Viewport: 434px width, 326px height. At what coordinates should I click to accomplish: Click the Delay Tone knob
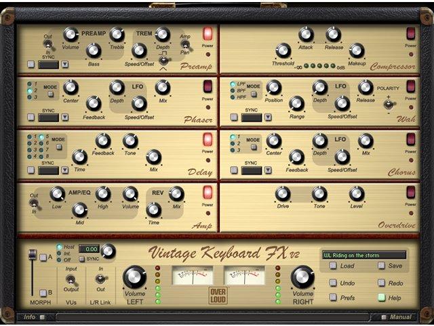(x=130, y=141)
